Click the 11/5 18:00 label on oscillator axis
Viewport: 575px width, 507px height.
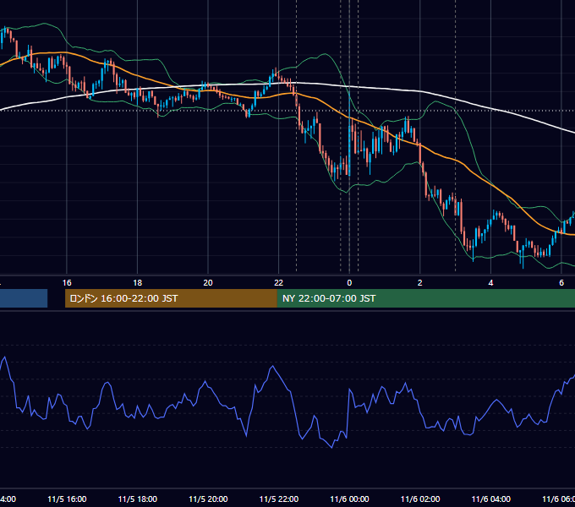[x=138, y=499]
